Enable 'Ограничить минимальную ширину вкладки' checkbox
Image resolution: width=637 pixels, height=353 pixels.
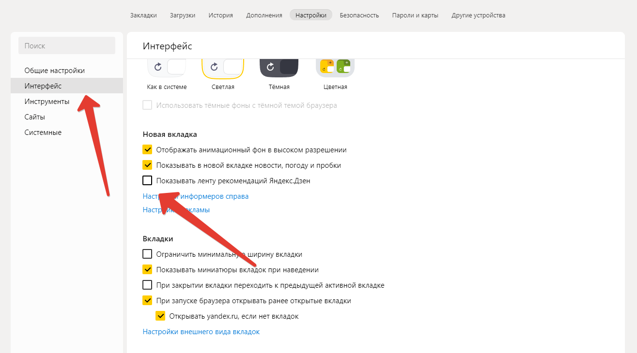[x=148, y=254]
